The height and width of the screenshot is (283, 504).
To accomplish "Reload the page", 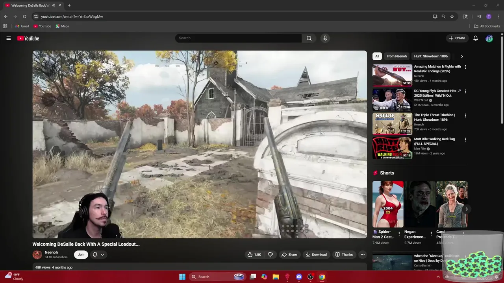I will point(24,17).
